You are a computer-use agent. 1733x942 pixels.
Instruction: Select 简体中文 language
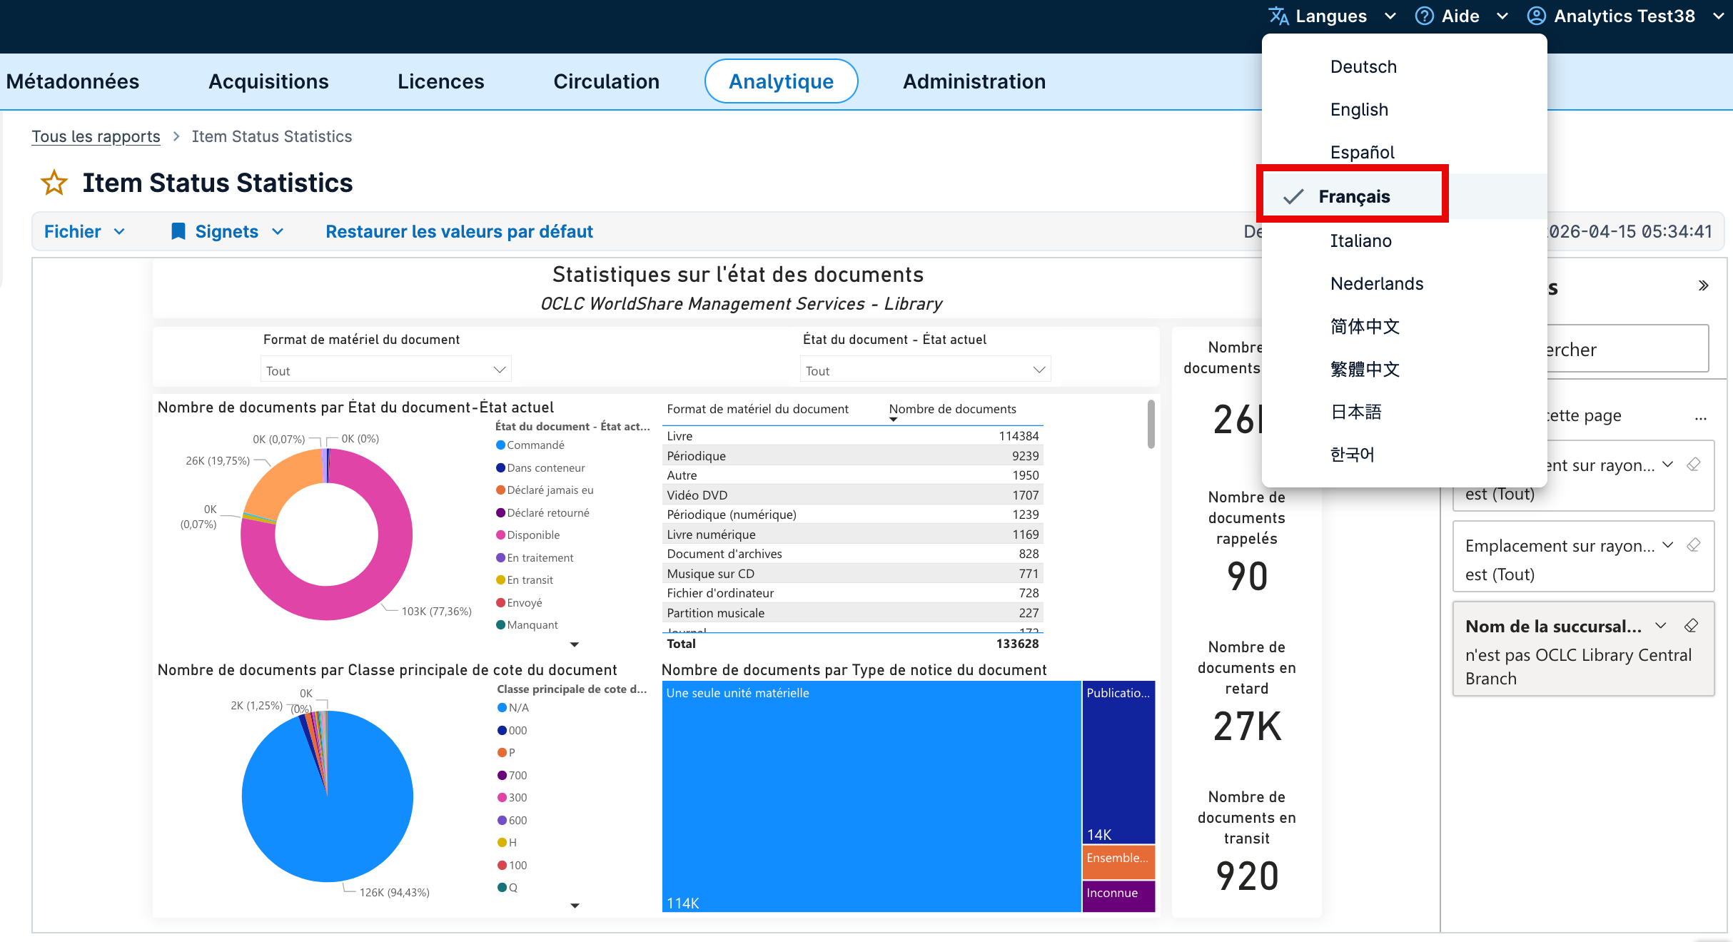tap(1365, 326)
